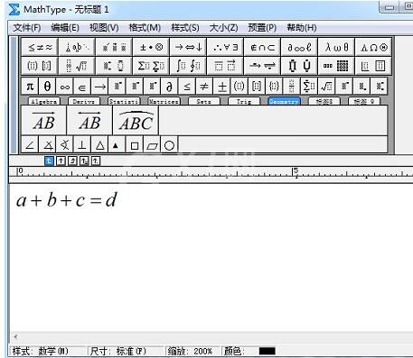Image resolution: width=413 pixels, height=358 pixels.
Task: Open the 视图(V) menu
Action: (104, 28)
